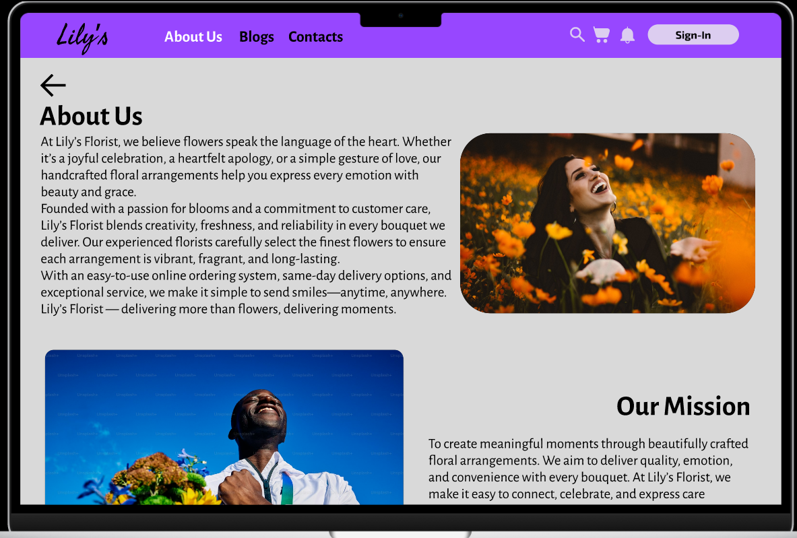The height and width of the screenshot is (538, 797).
Task: Click the smiling man's face in blue photo
Action: coord(260,412)
